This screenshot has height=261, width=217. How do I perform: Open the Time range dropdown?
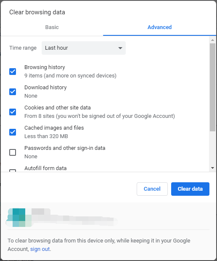[x=84, y=48]
